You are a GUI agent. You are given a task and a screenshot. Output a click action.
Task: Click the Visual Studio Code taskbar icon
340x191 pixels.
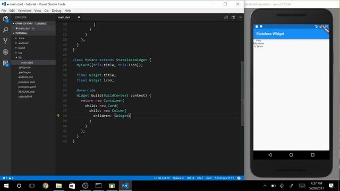[125, 186]
